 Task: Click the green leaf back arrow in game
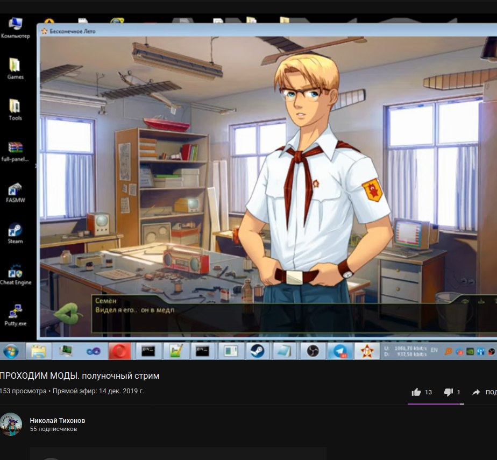tap(67, 314)
